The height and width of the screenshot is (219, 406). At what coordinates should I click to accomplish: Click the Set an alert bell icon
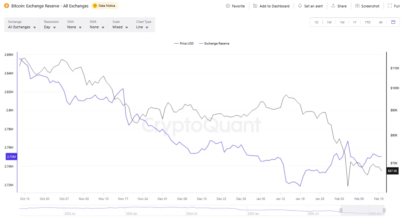(x=300, y=6)
